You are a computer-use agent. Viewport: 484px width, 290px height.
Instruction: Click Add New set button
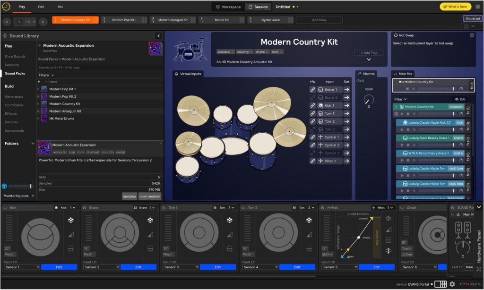tap(319, 20)
